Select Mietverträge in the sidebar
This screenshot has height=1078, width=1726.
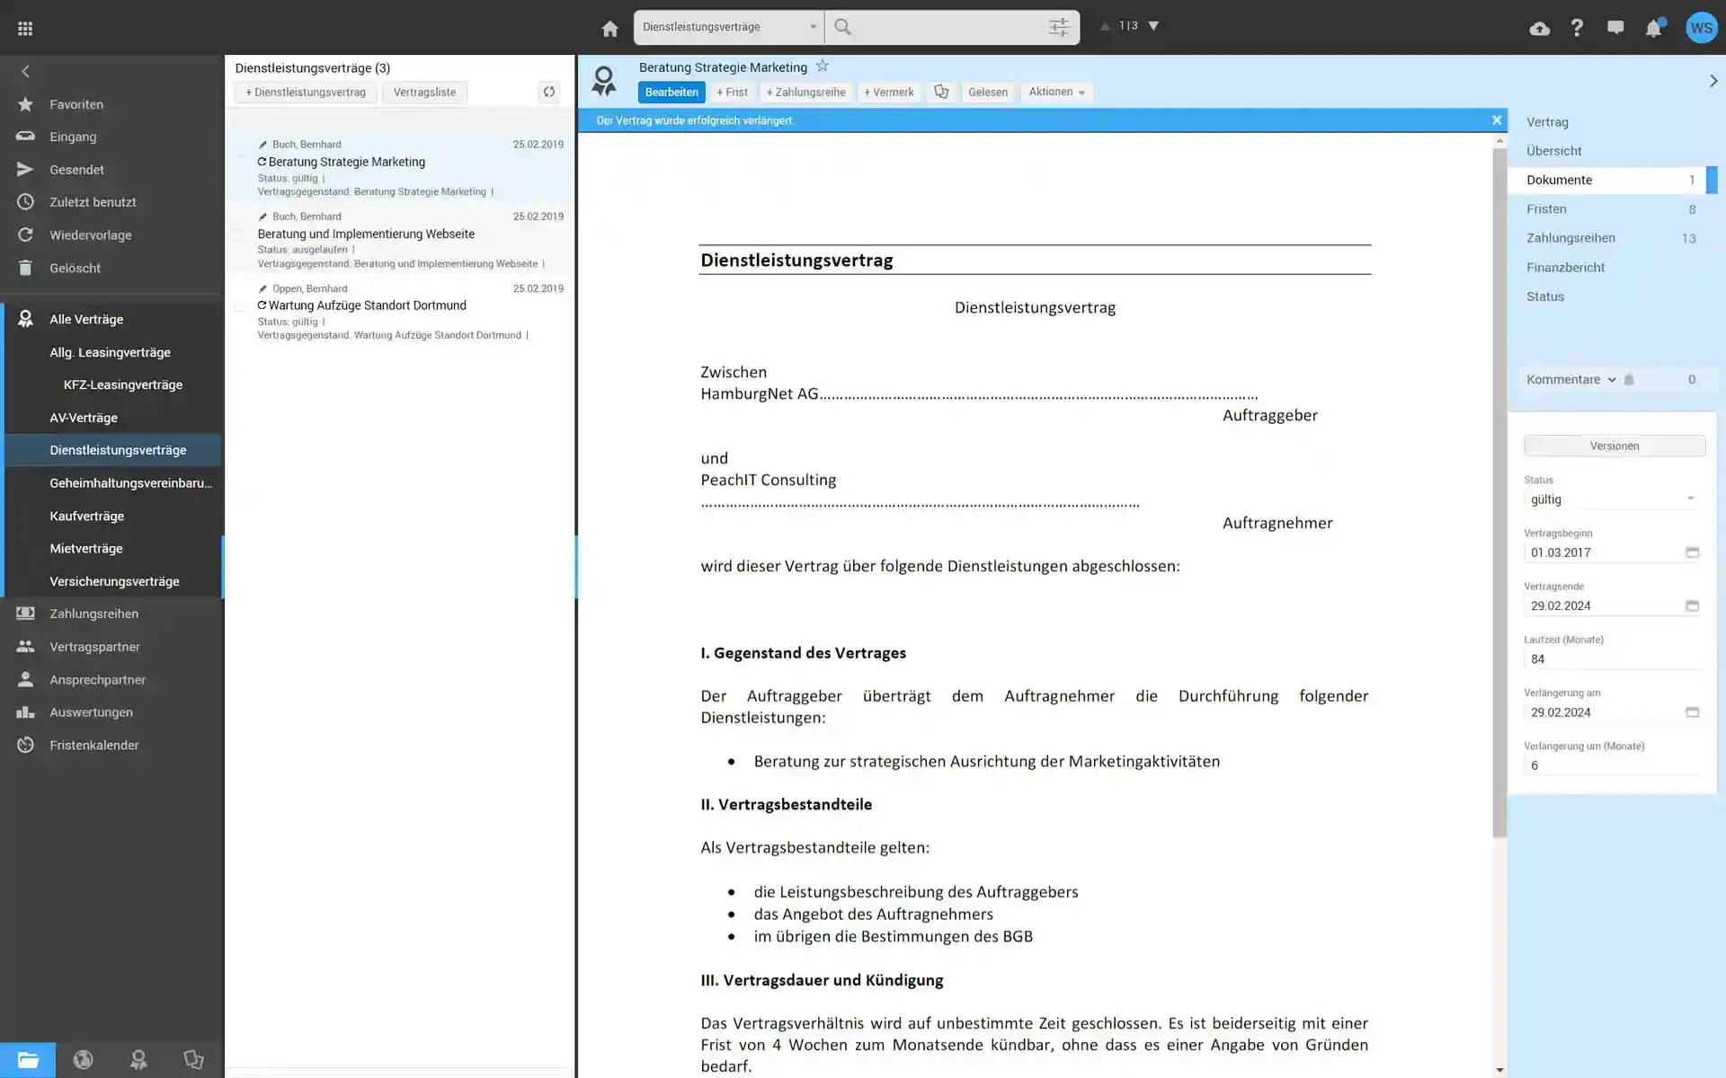[x=86, y=548]
